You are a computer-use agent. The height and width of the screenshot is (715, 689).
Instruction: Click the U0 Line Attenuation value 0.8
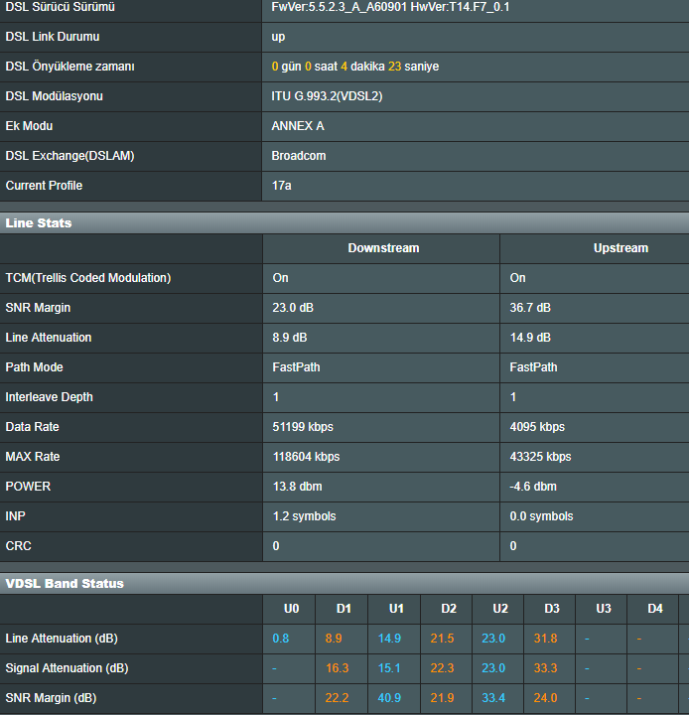pyautogui.click(x=281, y=639)
